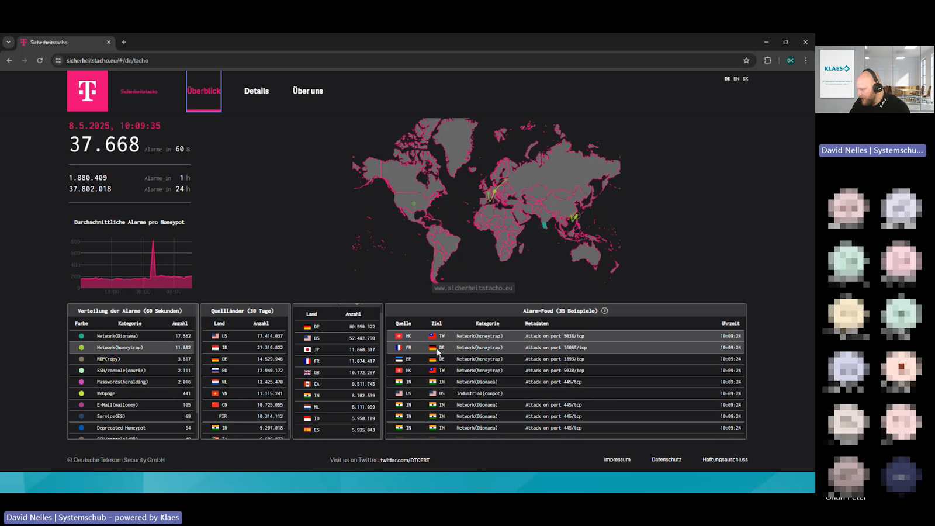This screenshot has width=935, height=526.
Task: Reload the Sicherheitstacho page
Action: pos(40,60)
